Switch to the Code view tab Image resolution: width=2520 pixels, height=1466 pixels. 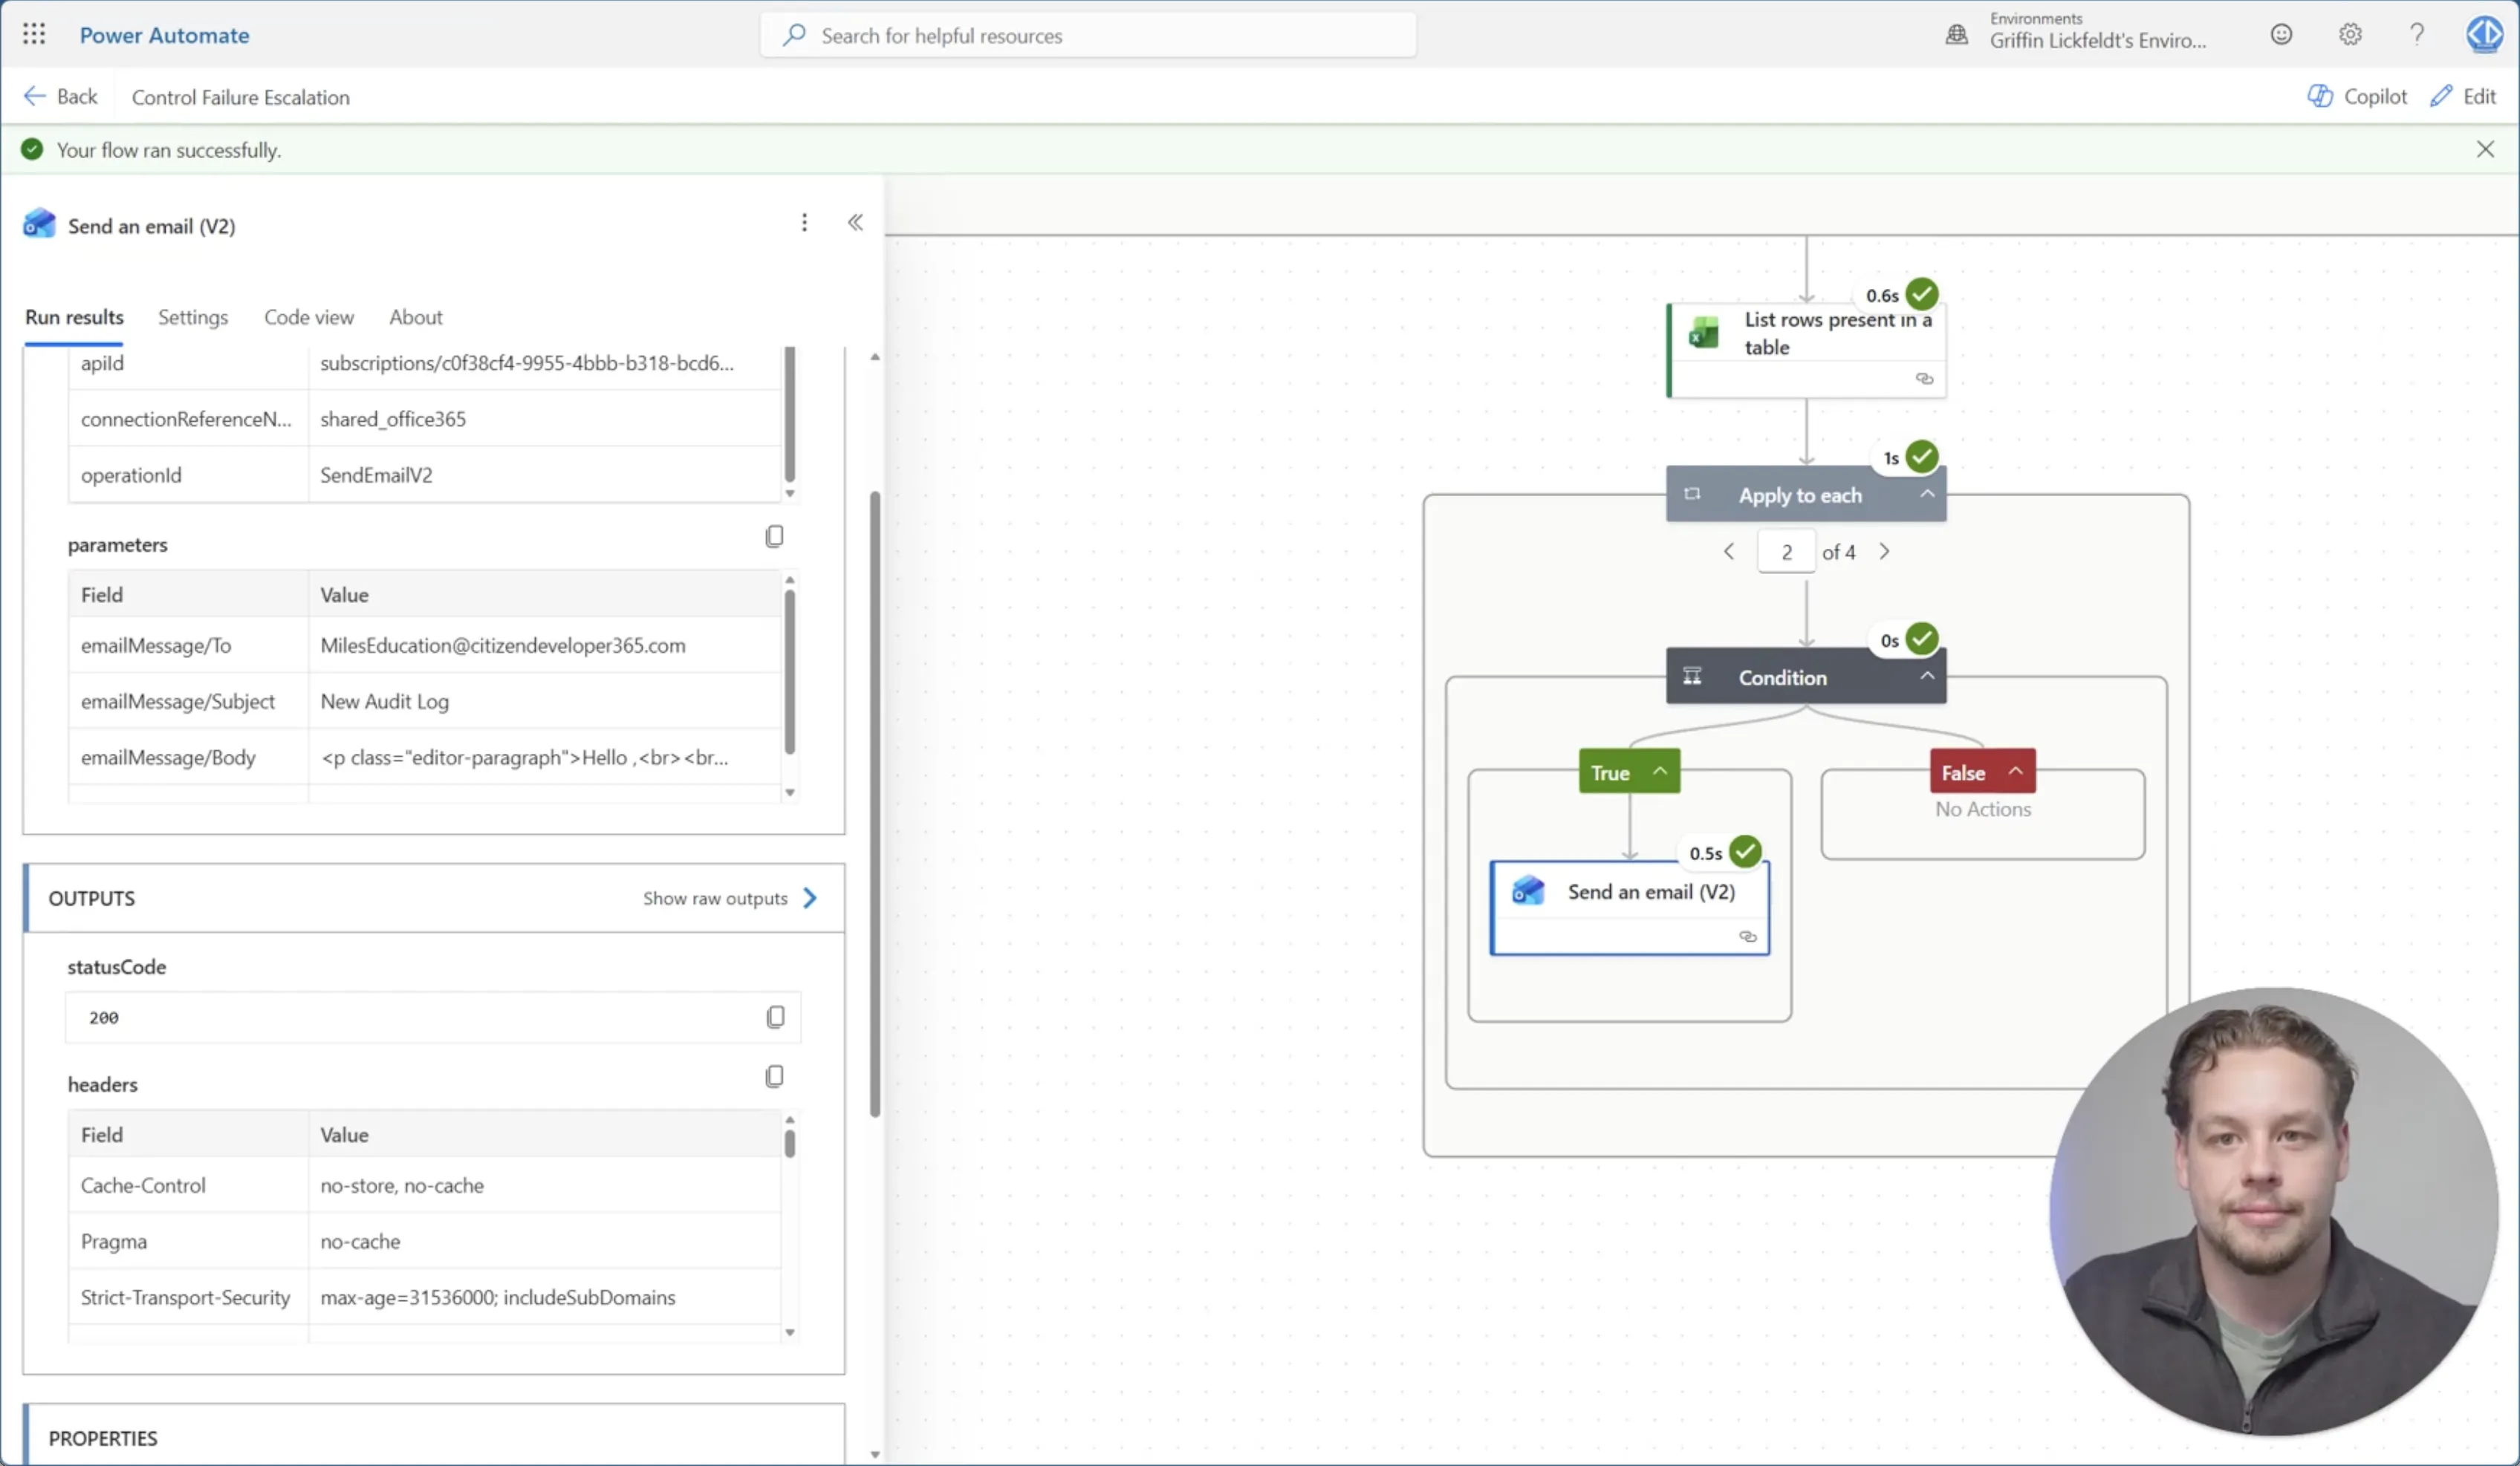pos(309,317)
